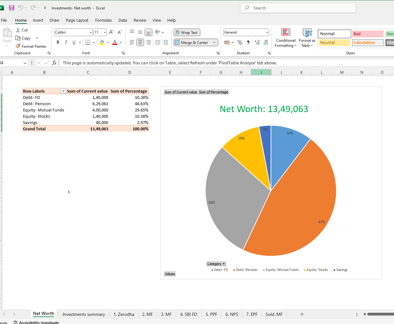
Task: Switch to the Insert ribbon tab
Action: 38,20
